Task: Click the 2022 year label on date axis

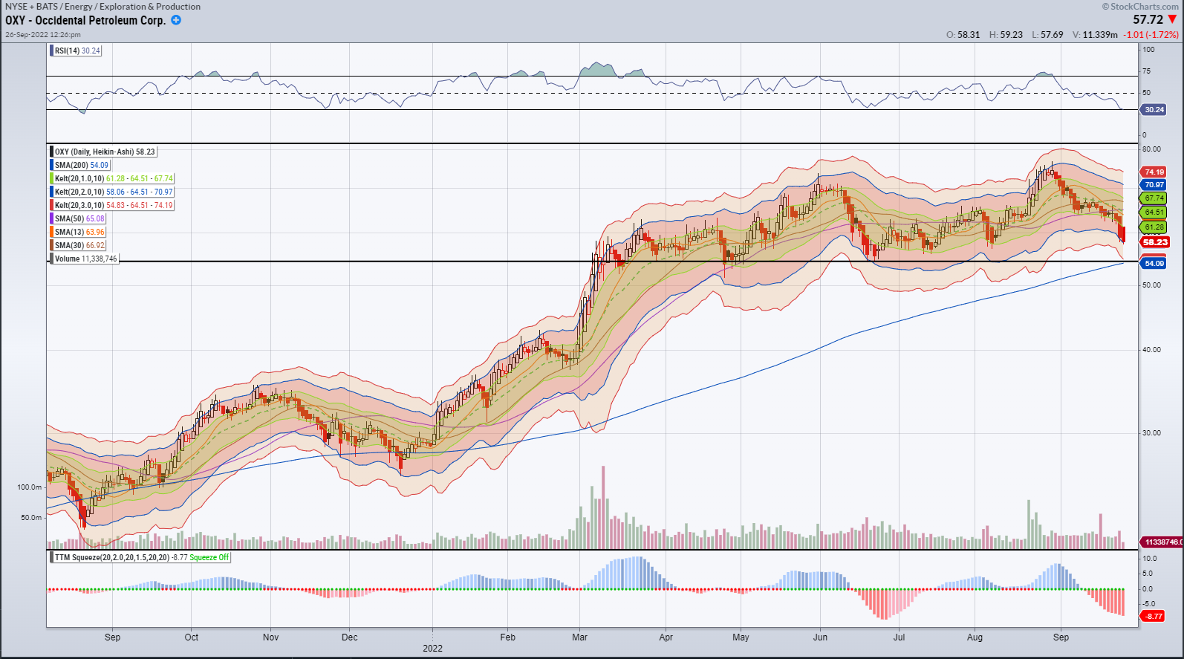Action: 433,648
